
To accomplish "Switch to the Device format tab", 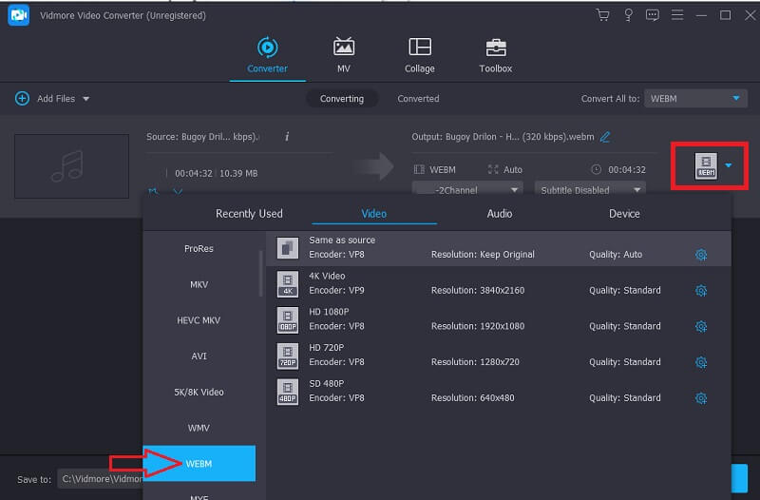I will tap(624, 214).
